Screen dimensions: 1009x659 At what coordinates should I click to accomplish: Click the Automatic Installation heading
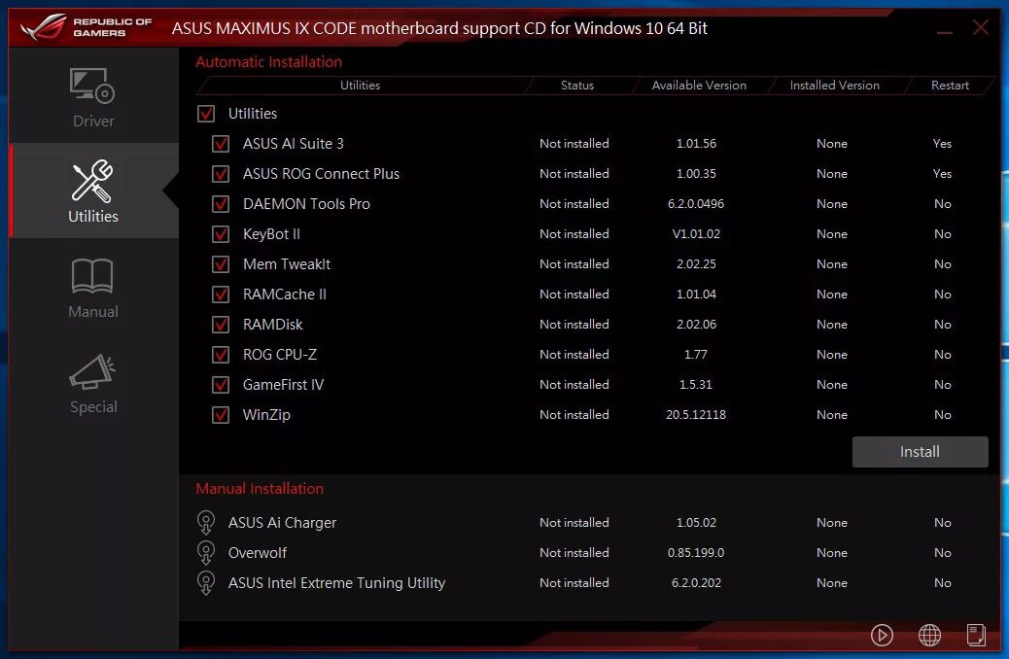(268, 62)
